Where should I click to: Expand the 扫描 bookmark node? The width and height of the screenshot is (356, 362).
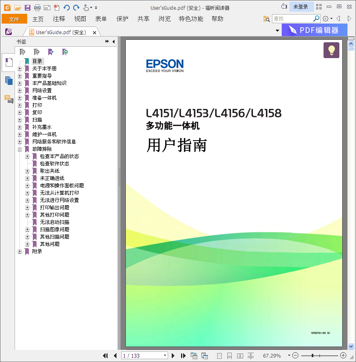(19, 120)
